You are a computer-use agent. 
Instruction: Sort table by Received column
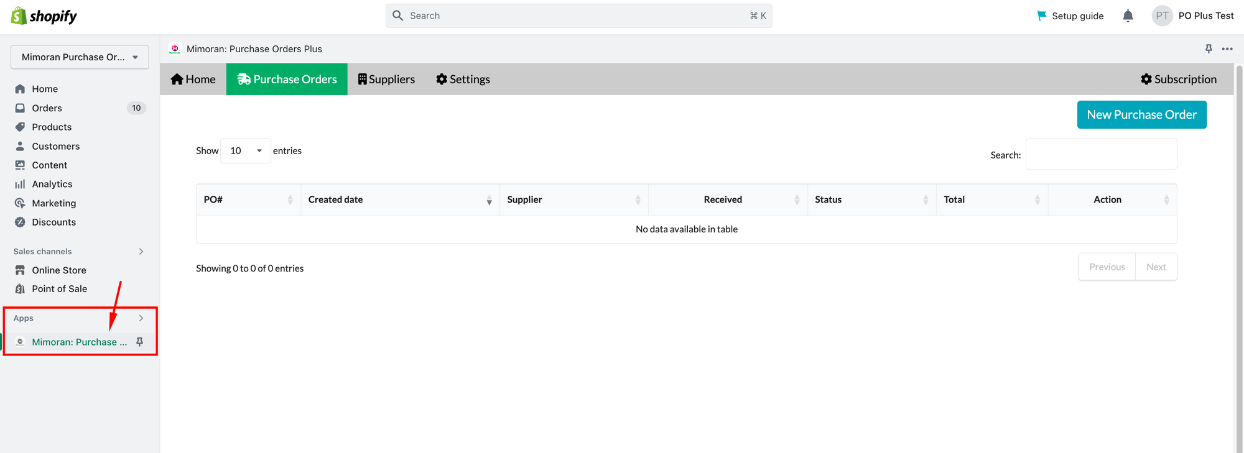[x=728, y=199]
